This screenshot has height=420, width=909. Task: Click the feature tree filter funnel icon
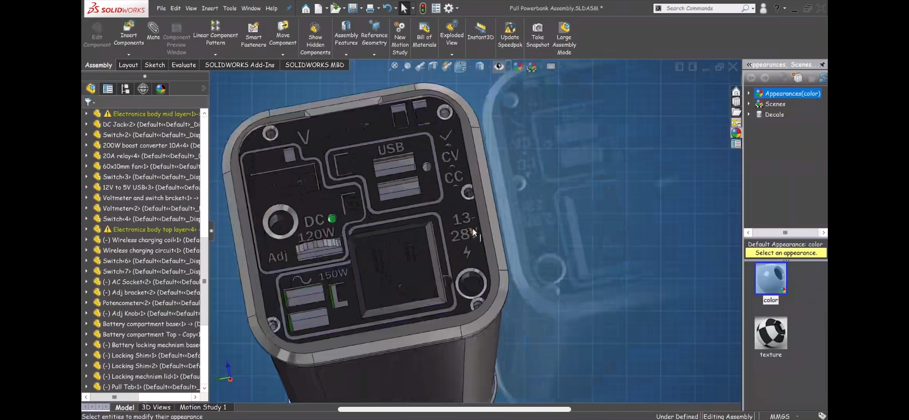tap(88, 102)
